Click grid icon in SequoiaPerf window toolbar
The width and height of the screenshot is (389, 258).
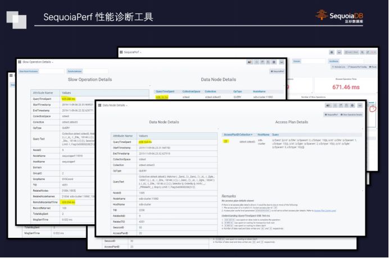coord(332,52)
